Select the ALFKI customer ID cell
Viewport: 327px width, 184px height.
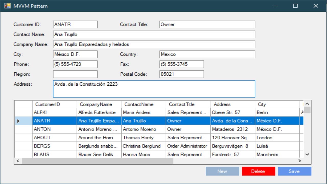point(54,112)
